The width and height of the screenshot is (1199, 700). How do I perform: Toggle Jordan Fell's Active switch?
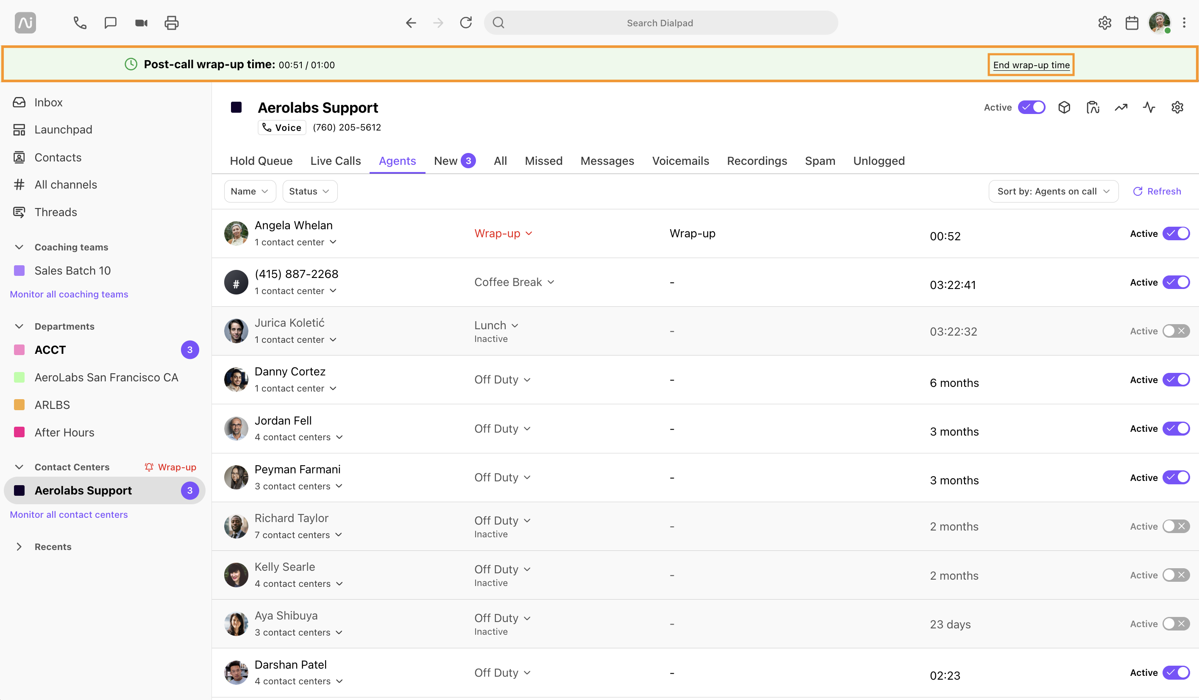coord(1176,428)
